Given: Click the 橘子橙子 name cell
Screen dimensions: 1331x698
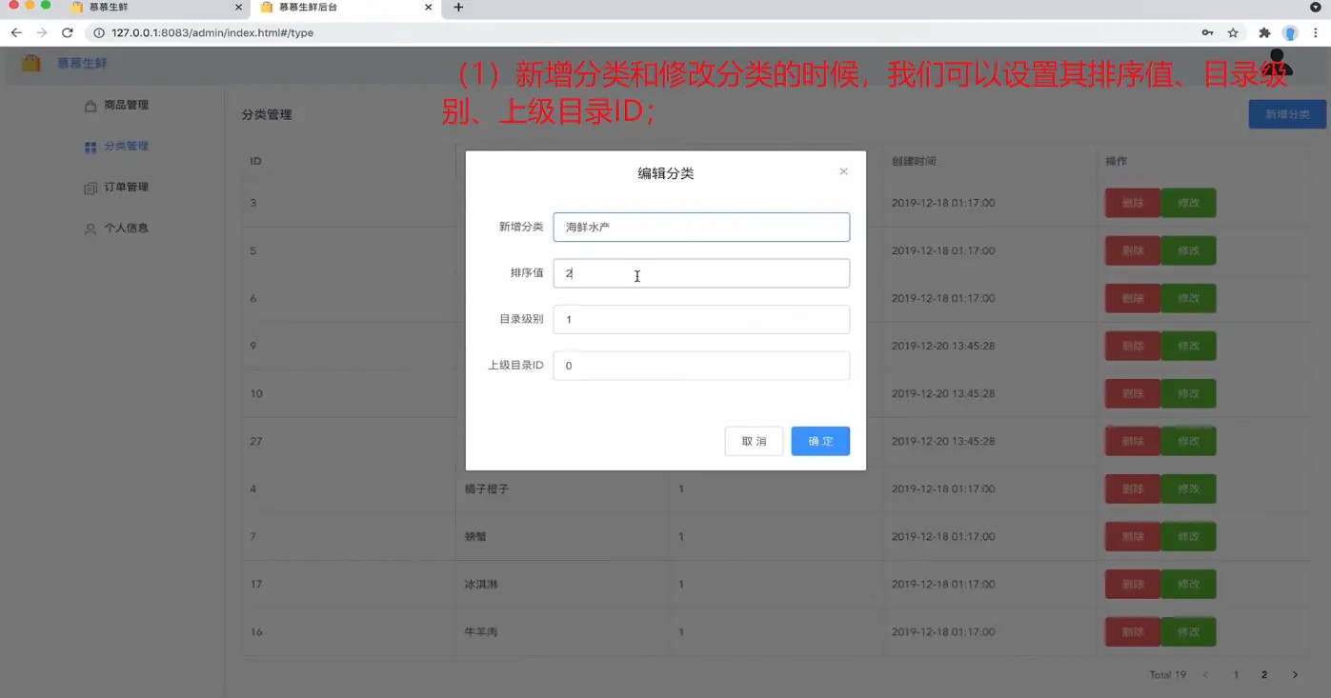Looking at the screenshot, I should (487, 489).
